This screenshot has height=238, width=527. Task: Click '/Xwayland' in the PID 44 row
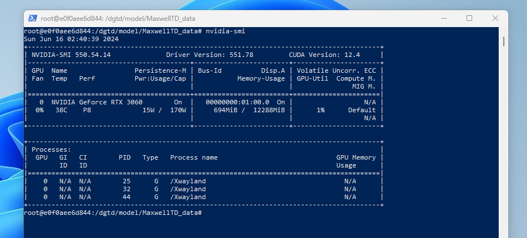(188, 197)
